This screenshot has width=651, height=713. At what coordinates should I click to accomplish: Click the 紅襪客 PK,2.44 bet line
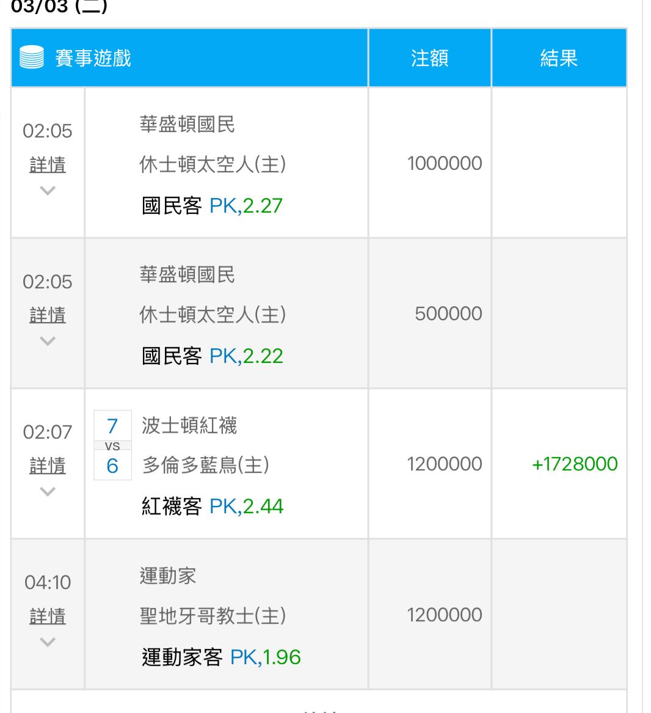click(212, 506)
